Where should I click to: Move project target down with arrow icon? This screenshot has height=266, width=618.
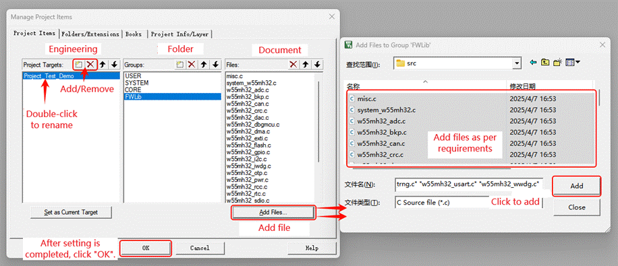coord(114,65)
